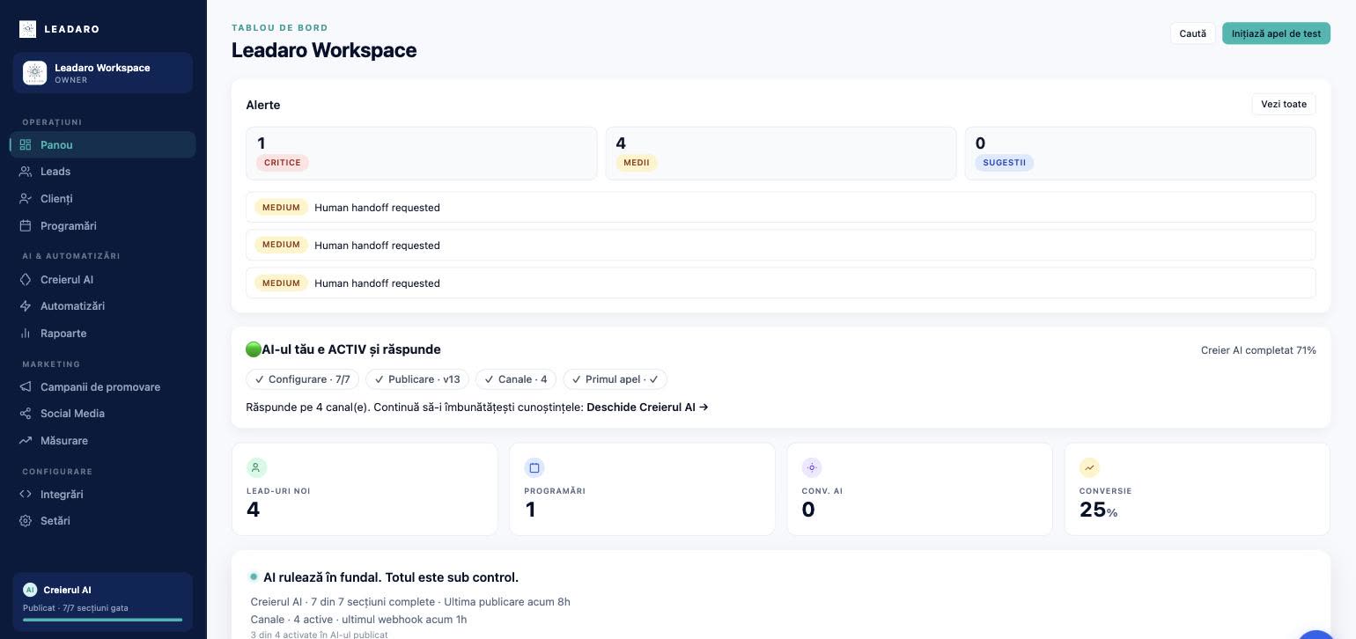1356x639 pixels.
Task: Select Măsurare menu item
Action: coord(103,441)
